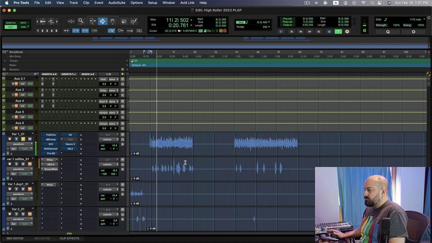This screenshot has height=243, width=432.
Task: Switch to the MELODYNE tab
Action: [x=42, y=238]
